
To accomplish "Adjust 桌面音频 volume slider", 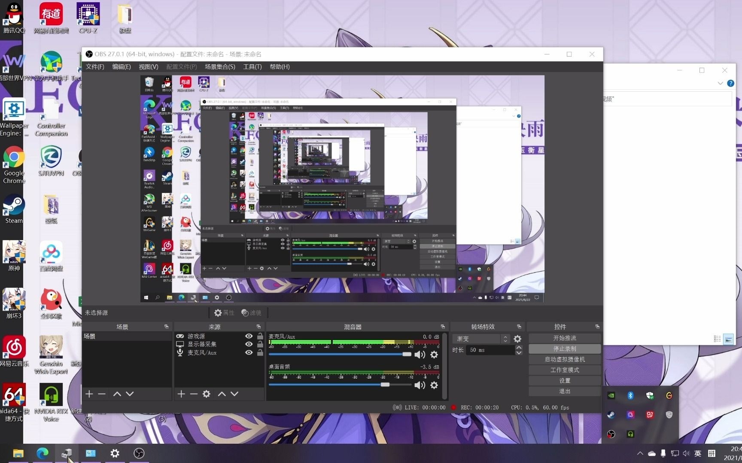I will point(340,385).
